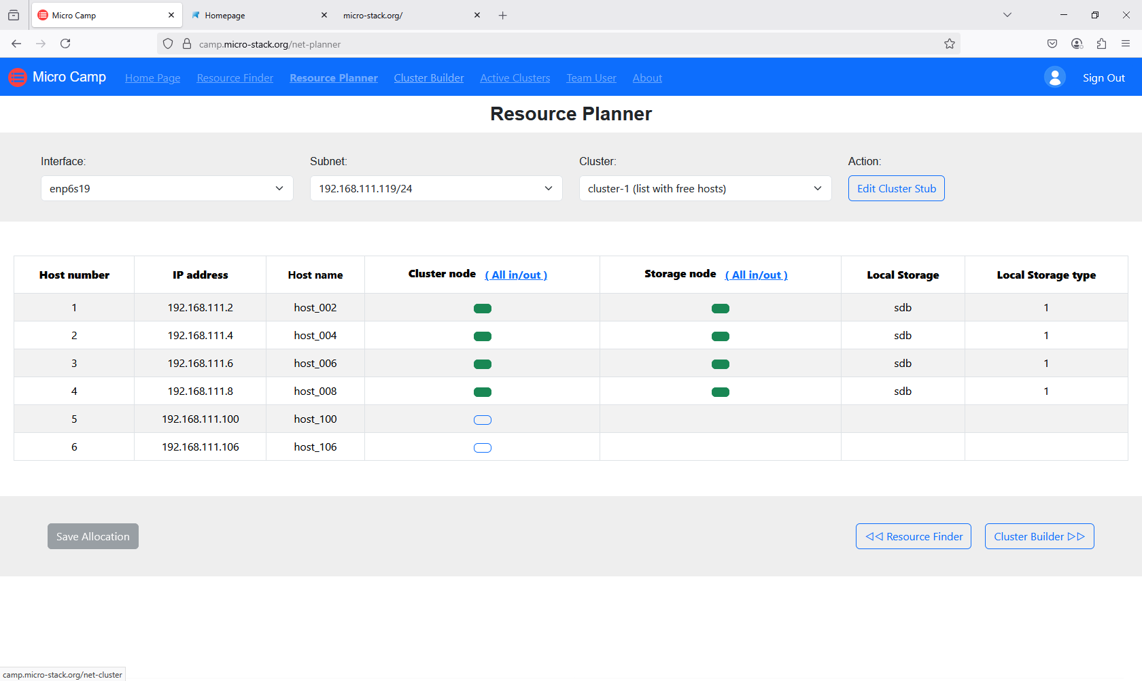Switch to the Homepage browser tab
The width and height of the screenshot is (1142, 681).
point(258,15)
